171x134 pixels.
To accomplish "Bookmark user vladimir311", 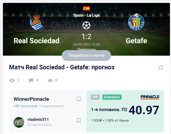I will 79,121.
